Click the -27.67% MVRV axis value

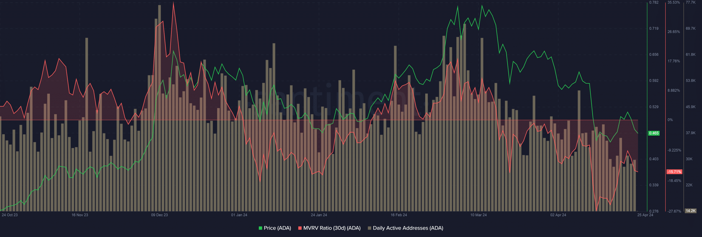674,211
